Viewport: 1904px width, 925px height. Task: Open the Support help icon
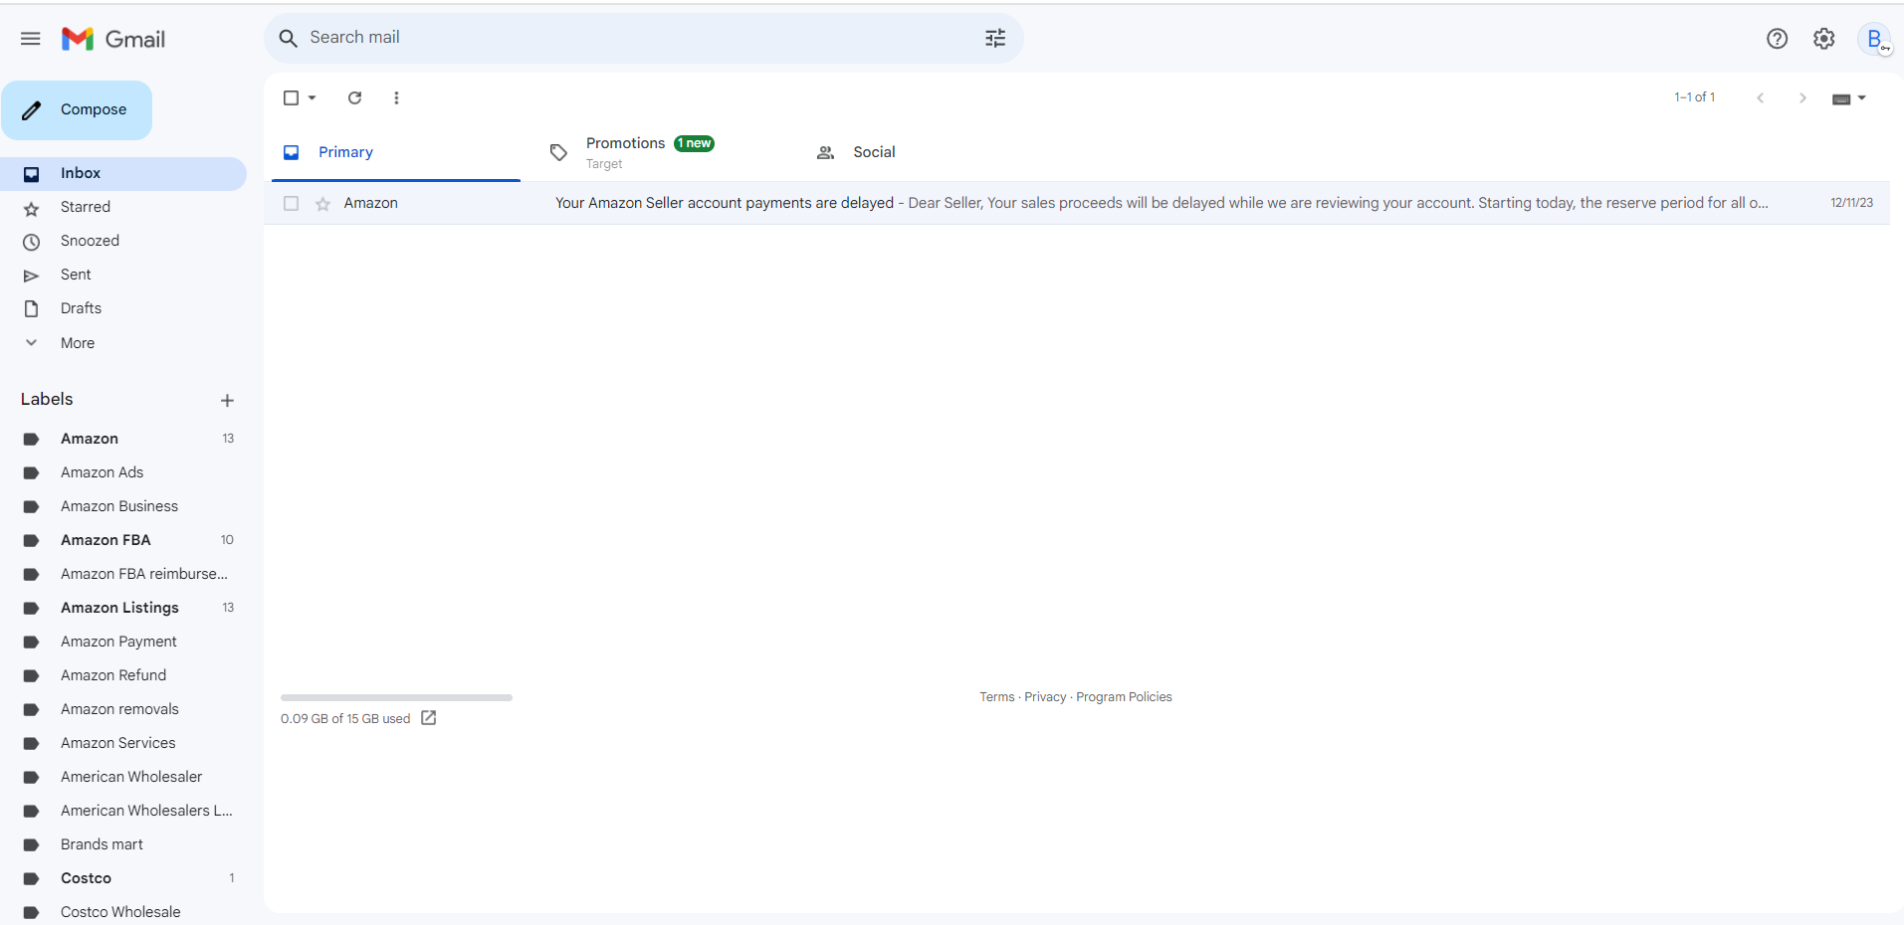(x=1777, y=39)
